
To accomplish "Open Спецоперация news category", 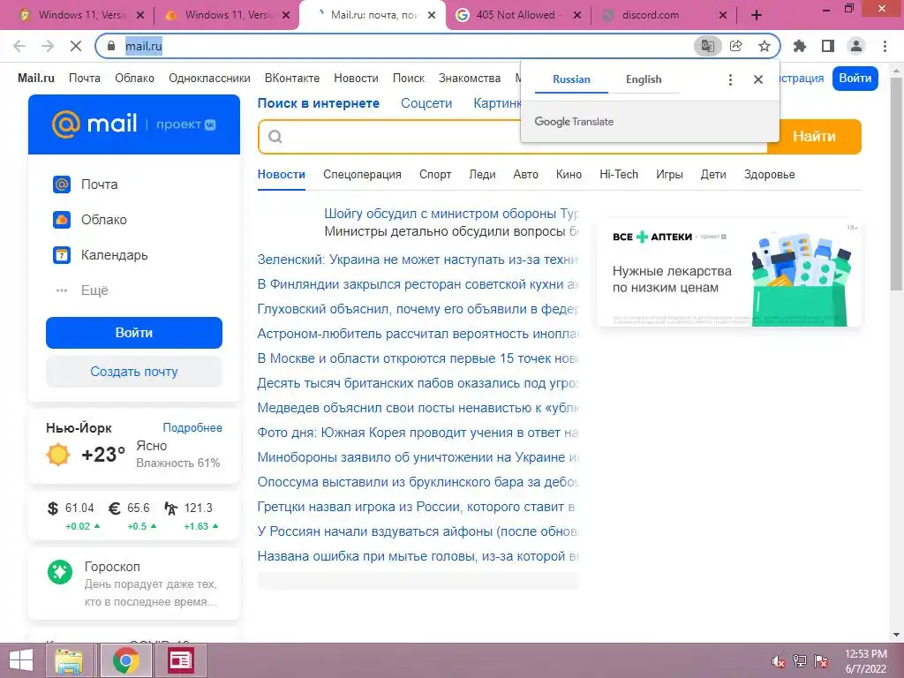I will tap(362, 175).
